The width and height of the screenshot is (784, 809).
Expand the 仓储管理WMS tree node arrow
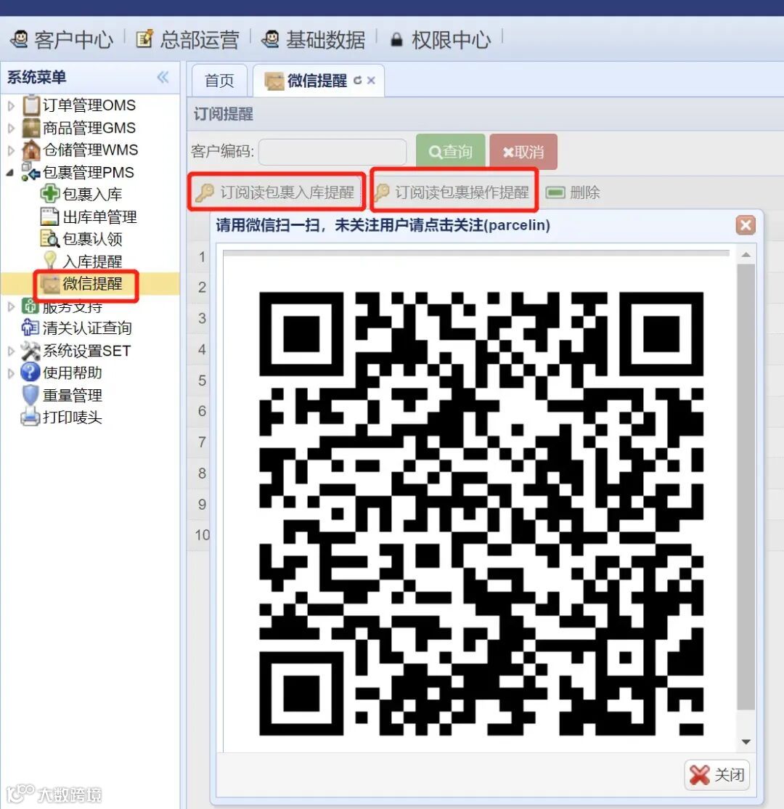pyautogui.click(x=12, y=150)
